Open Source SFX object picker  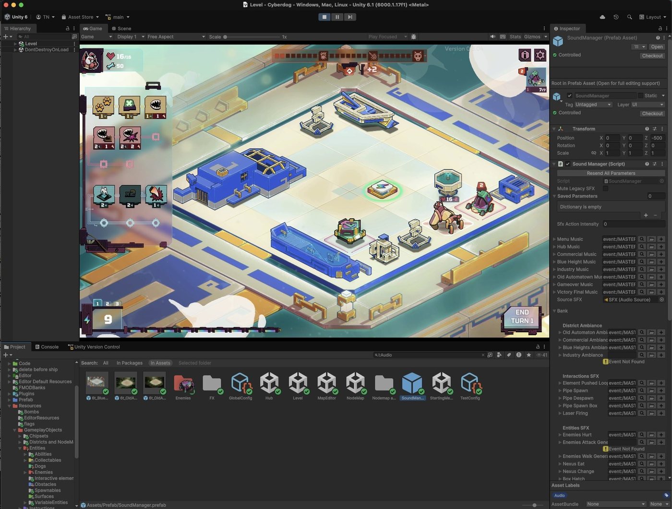click(x=661, y=300)
